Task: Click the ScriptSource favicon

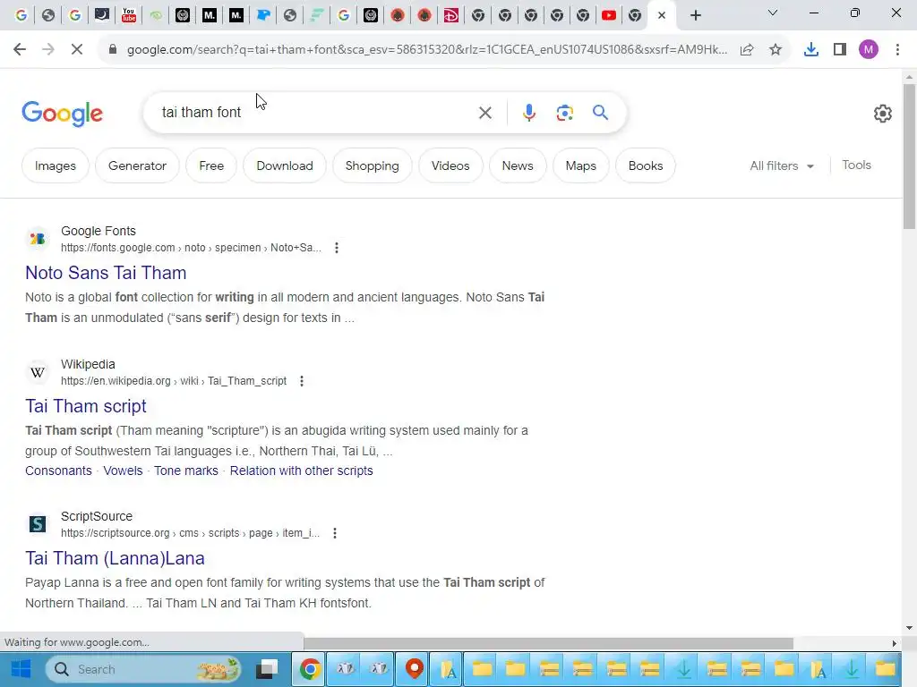Action: 38,524
